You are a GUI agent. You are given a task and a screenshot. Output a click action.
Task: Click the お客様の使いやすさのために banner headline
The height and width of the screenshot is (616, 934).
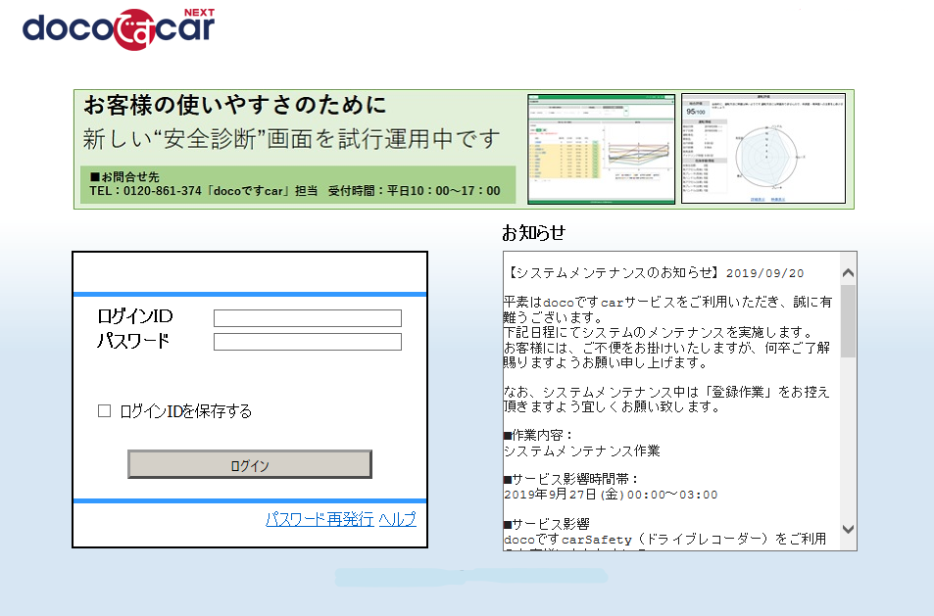(x=235, y=106)
